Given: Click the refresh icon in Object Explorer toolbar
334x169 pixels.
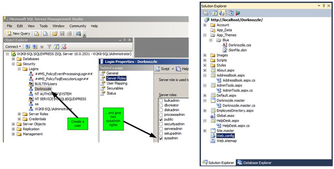Looking at the screenshot, I should 56,47.
